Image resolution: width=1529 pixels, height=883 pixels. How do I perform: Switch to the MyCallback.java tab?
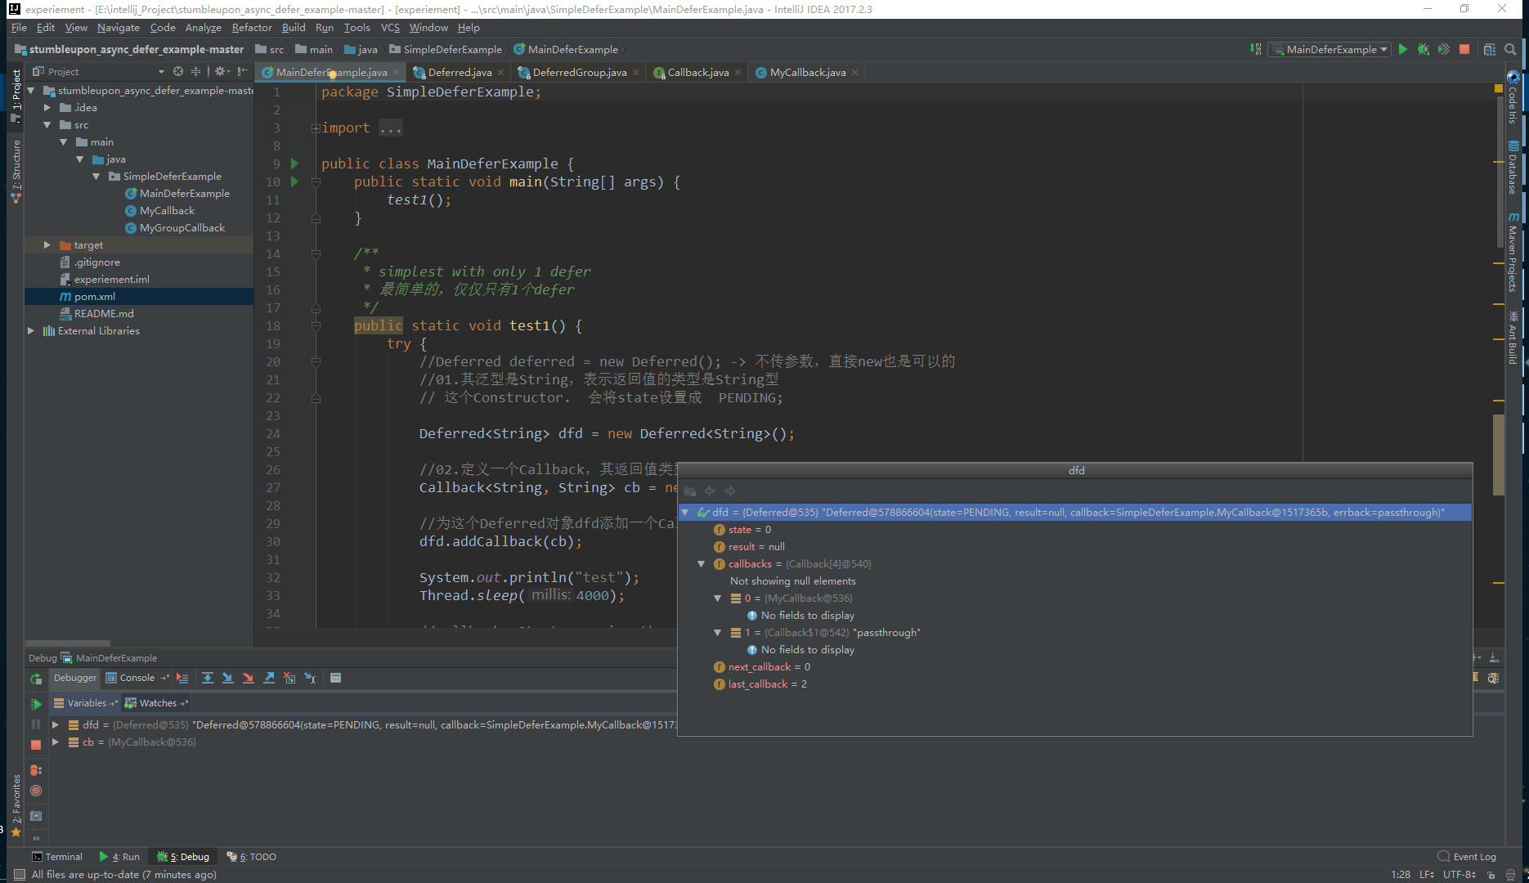click(808, 73)
